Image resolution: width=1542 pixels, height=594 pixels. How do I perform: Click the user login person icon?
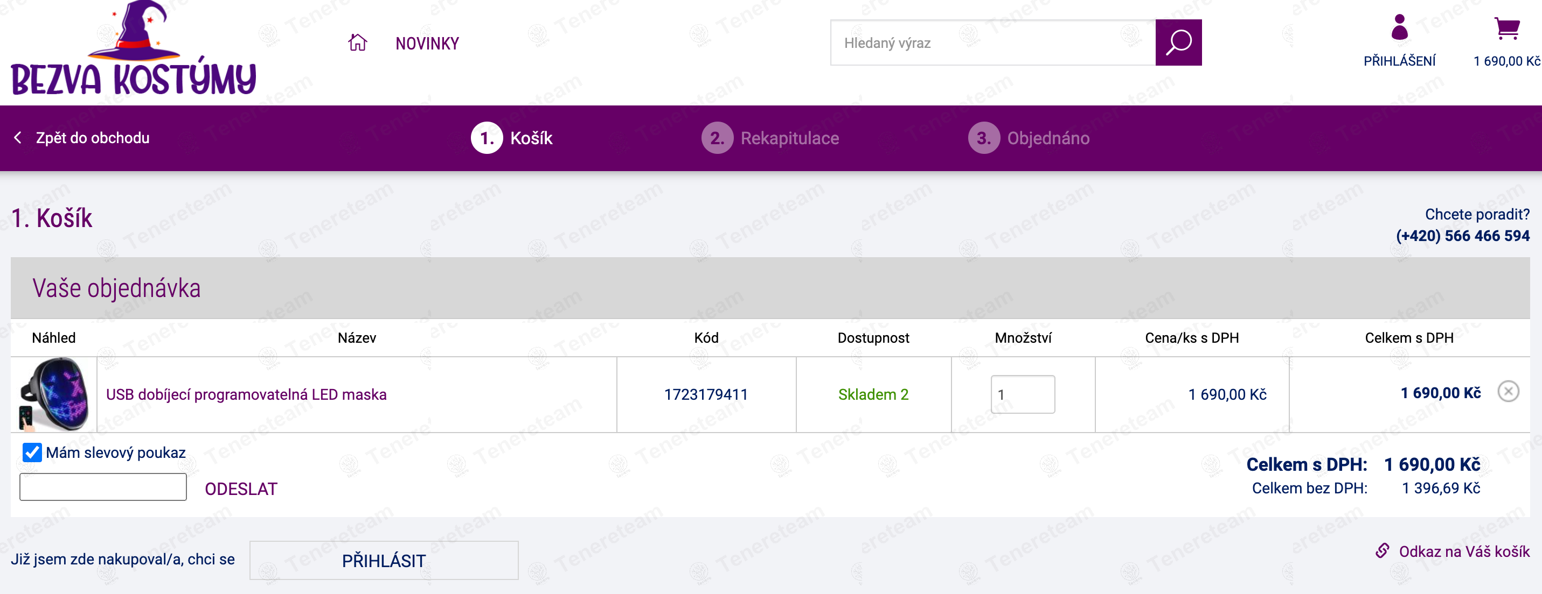tap(1400, 27)
